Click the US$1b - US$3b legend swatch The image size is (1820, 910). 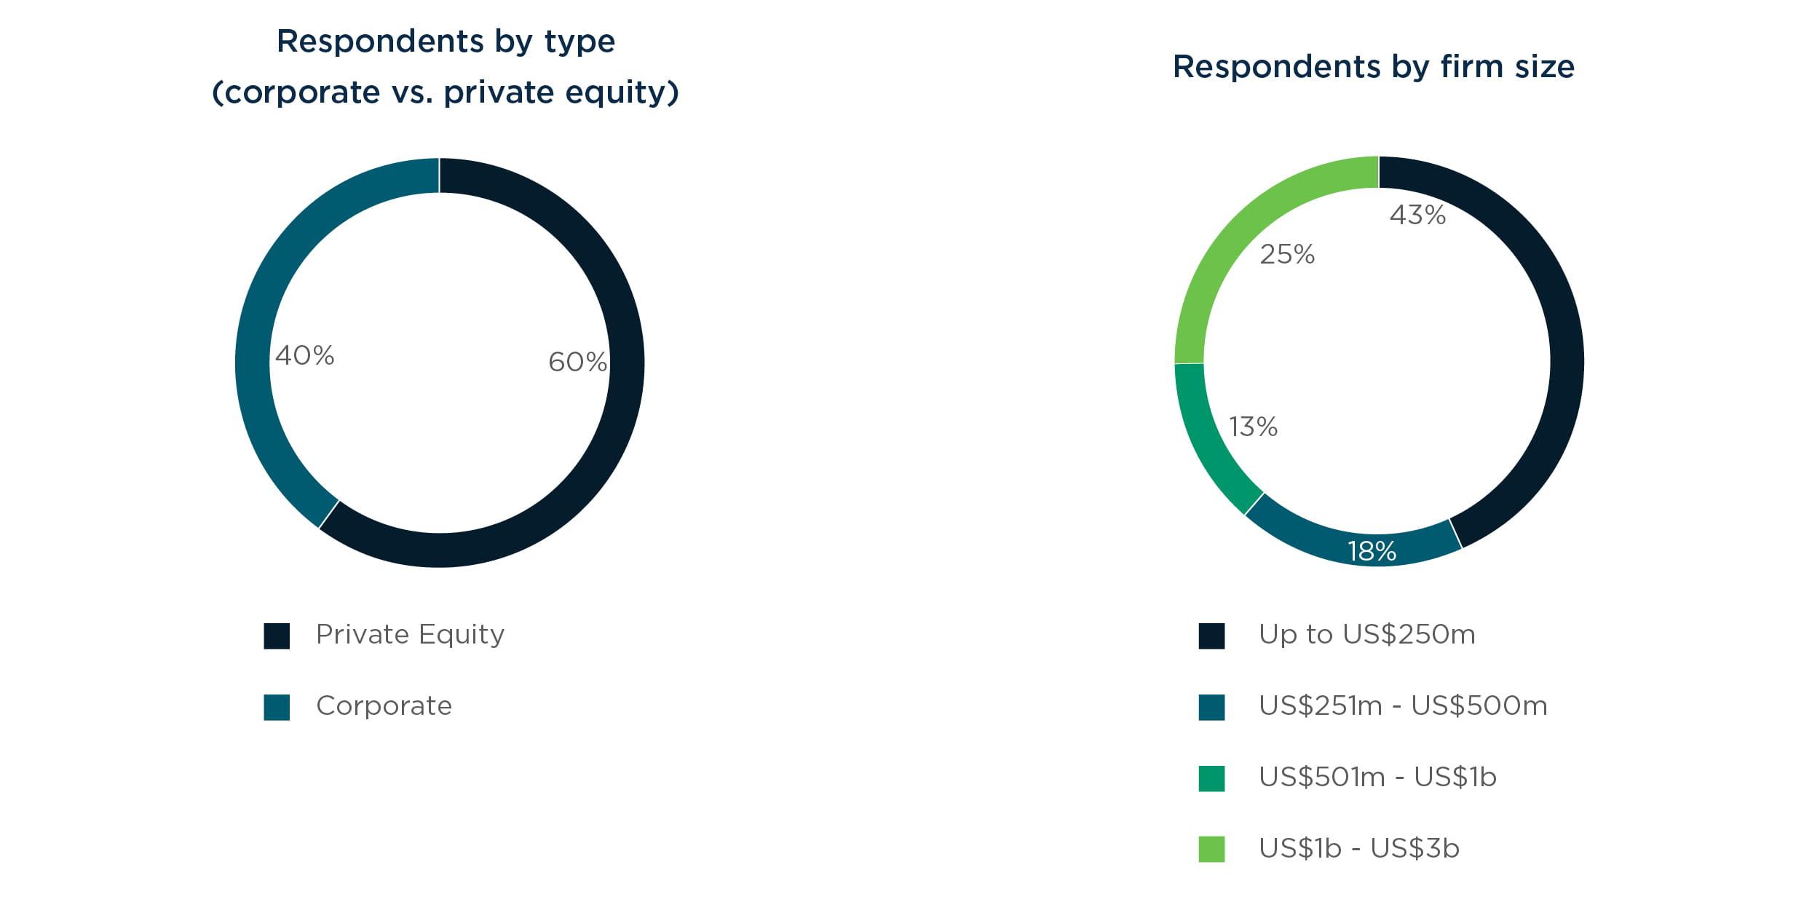pyautogui.click(x=1211, y=849)
